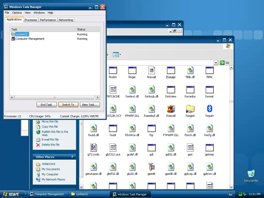
Task: Select the FPWPP.DLL file icon
Action: coord(132,109)
